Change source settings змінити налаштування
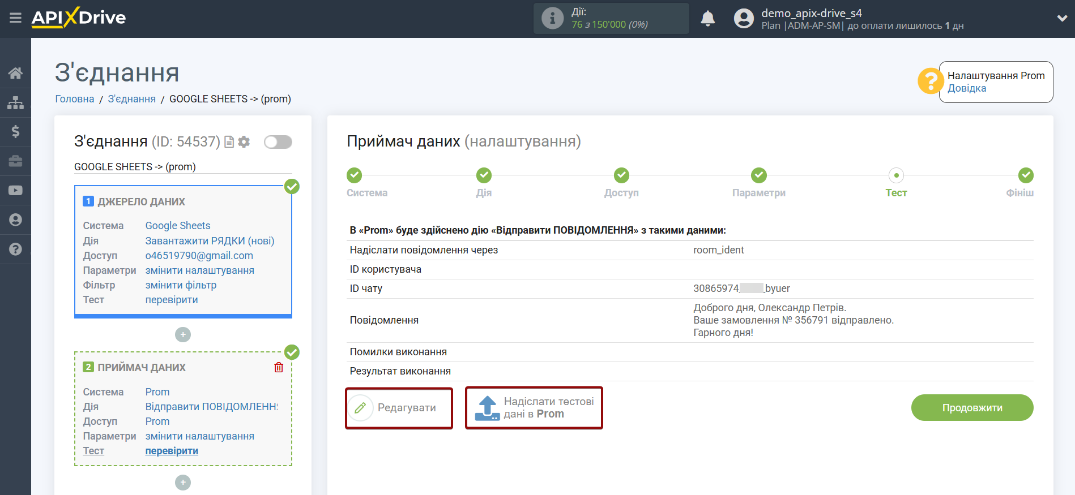Screen dimensions: 1075x495 [200, 270]
